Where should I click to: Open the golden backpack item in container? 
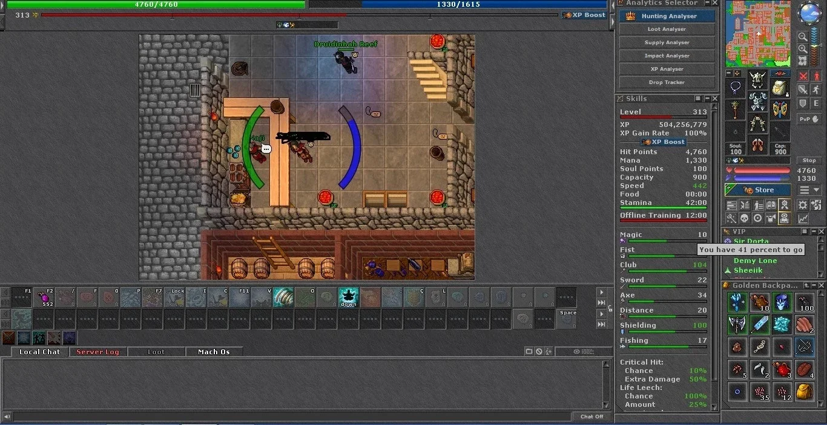(804, 392)
